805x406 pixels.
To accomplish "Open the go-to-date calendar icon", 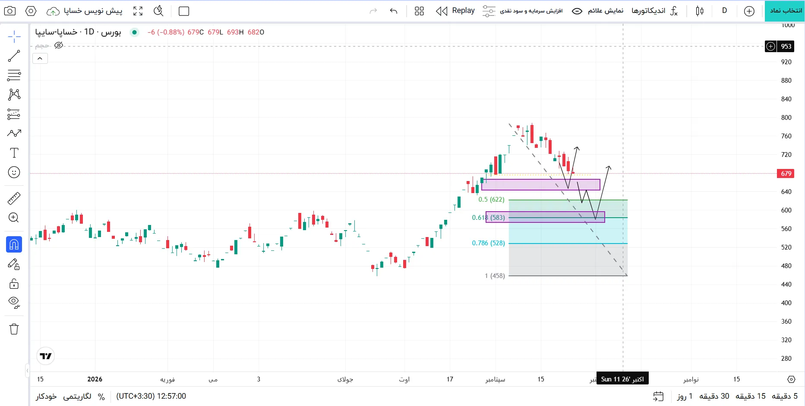I will click(658, 396).
